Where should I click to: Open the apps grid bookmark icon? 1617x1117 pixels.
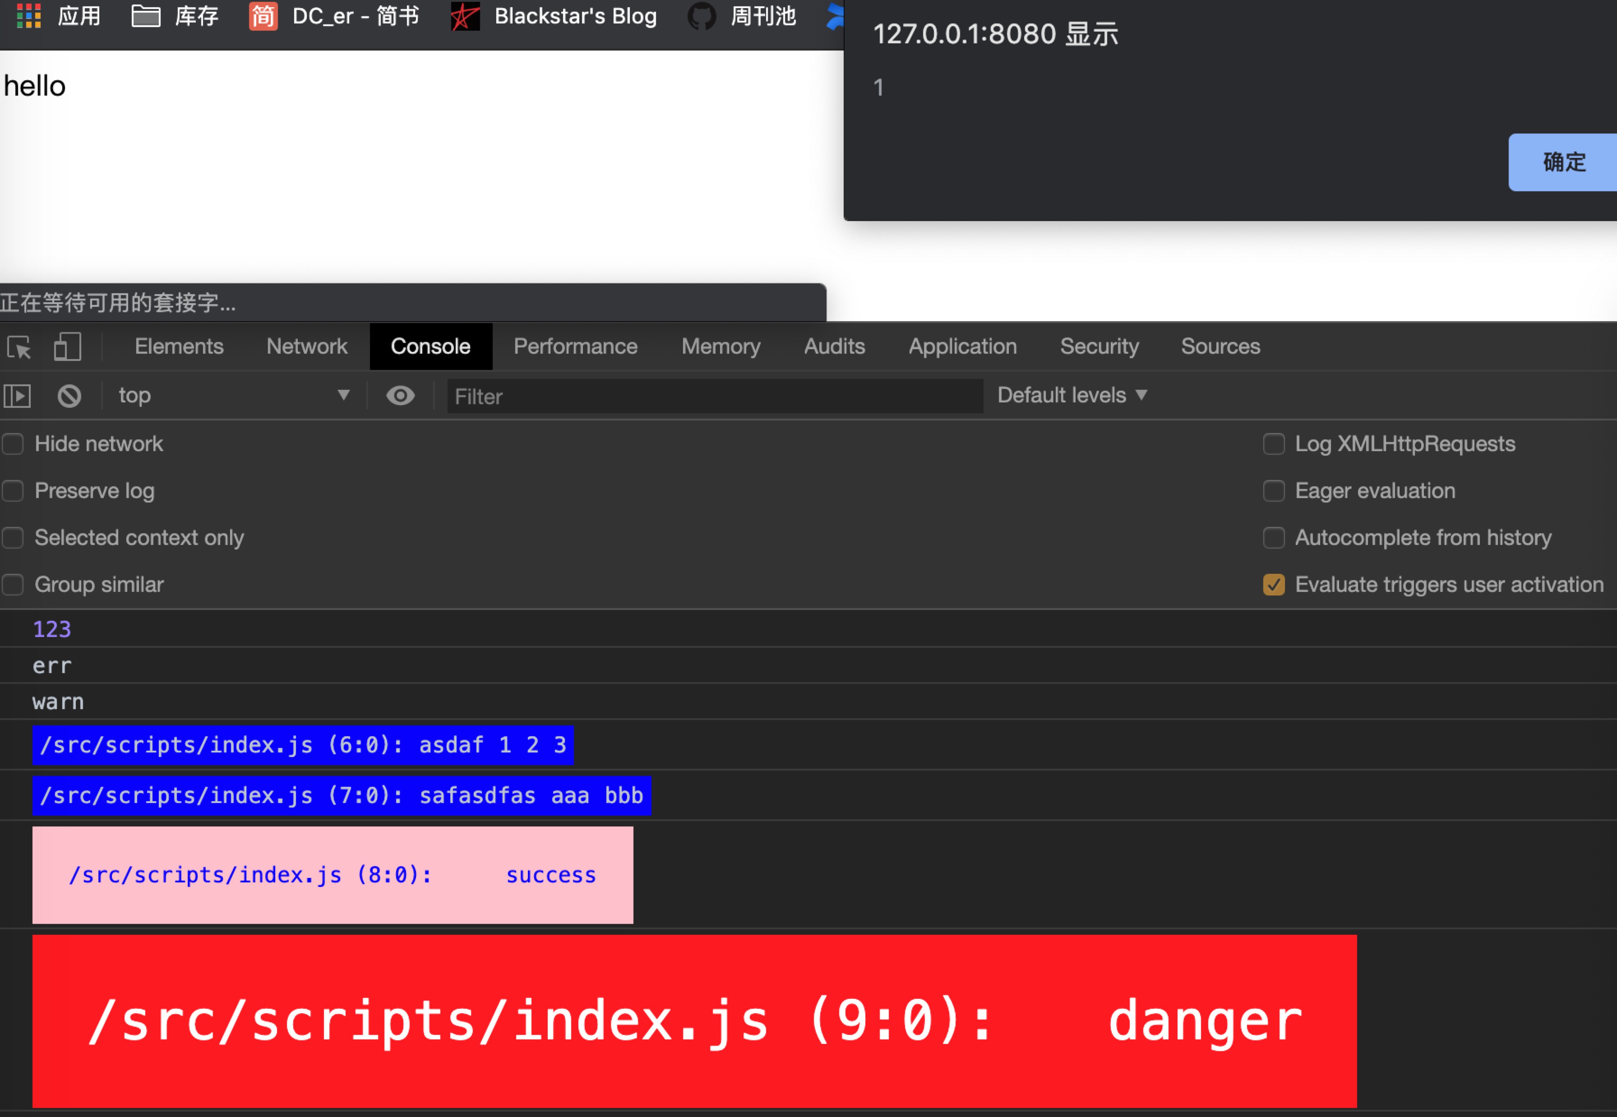point(29,15)
